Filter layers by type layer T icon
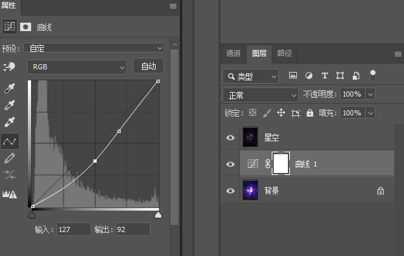Viewport: 404px width, 256px height. coord(325,75)
